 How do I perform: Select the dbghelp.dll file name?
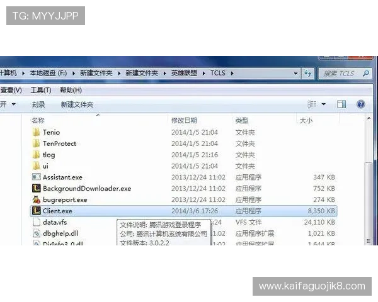pos(60,233)
